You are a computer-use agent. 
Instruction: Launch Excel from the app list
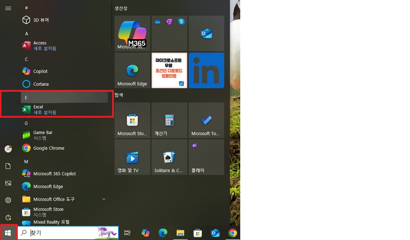(x=64, y=110)
